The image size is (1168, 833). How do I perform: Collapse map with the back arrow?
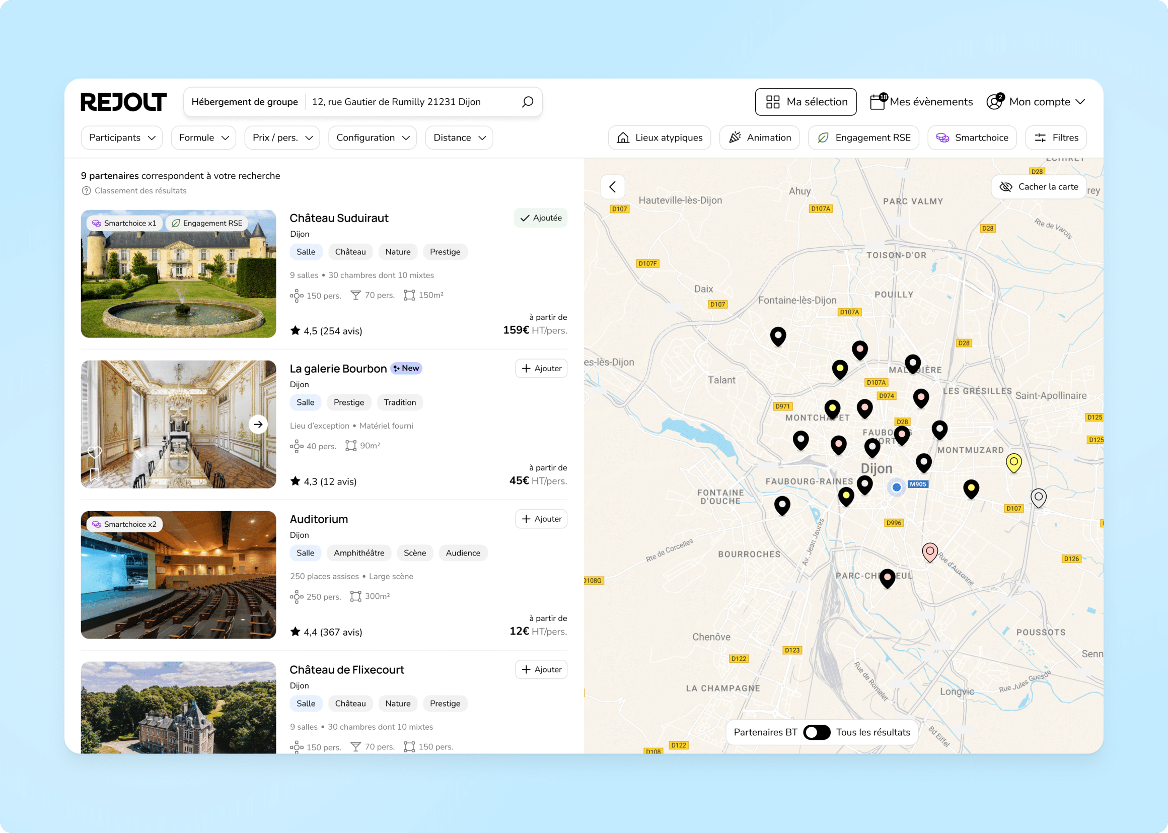pos(613,187)
